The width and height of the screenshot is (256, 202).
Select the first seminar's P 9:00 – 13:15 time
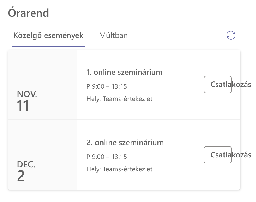pos(107,86)
